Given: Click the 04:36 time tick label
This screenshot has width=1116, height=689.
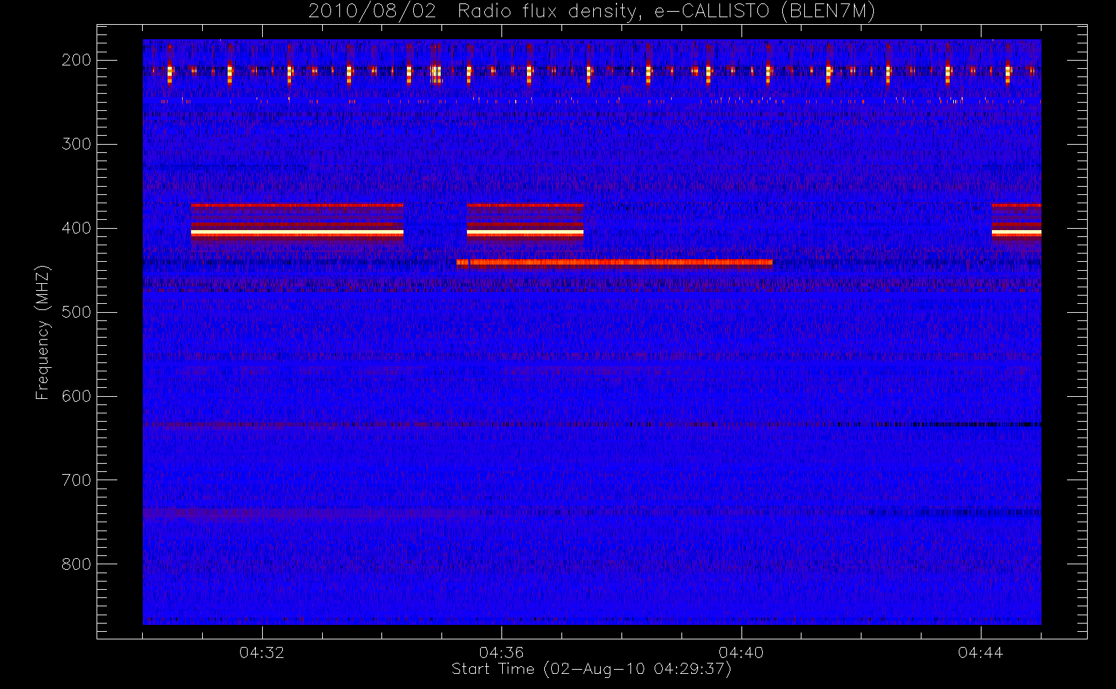Looking at the screenshot, I should tap(501, 652).
